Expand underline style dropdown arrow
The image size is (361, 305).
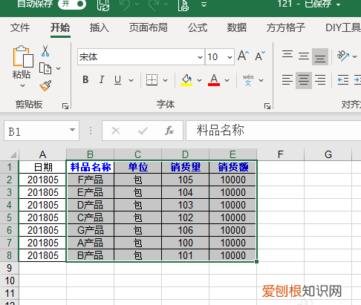tap(131, 80)
